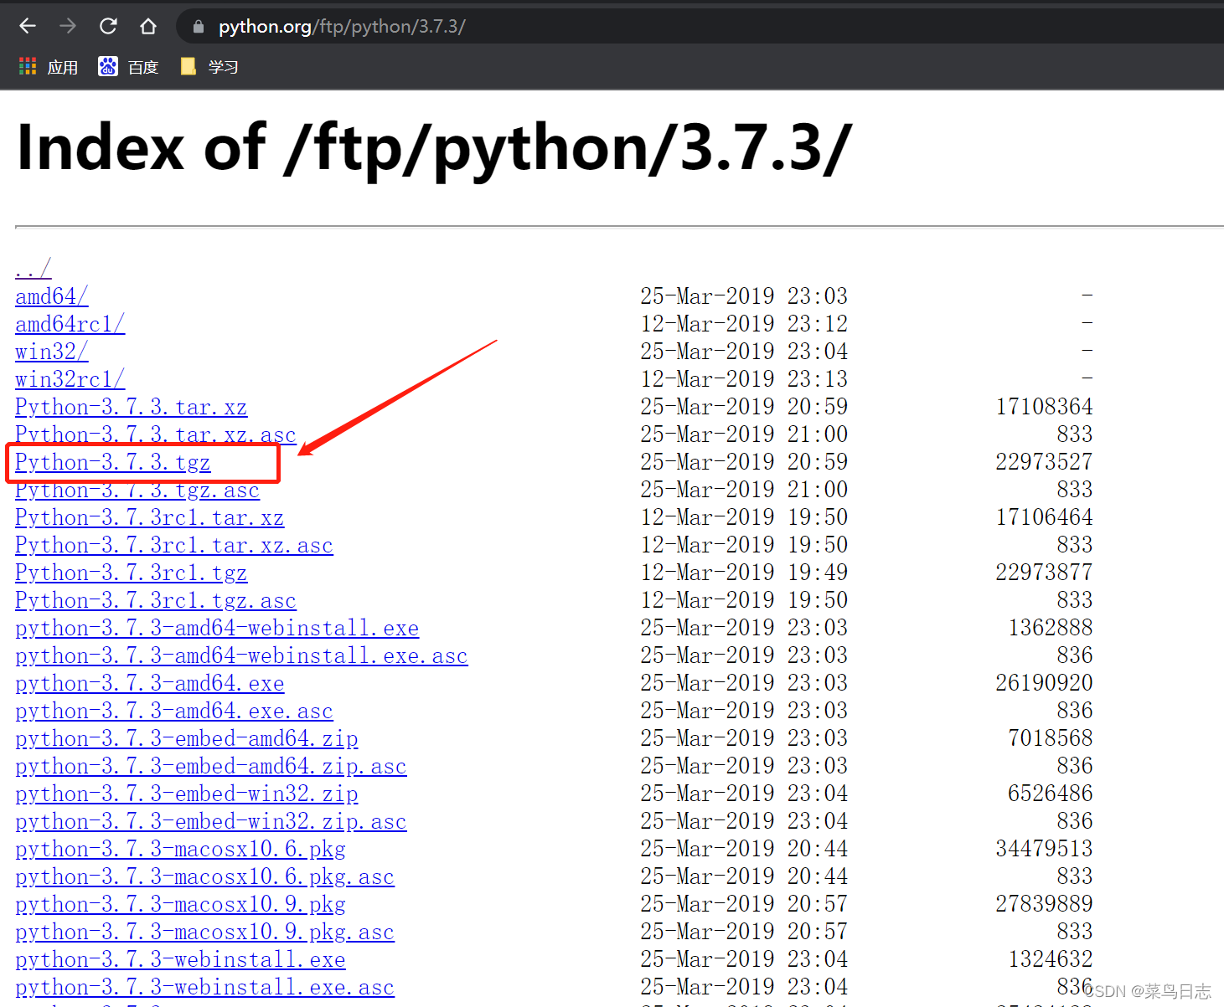Click the file size 22973527
Viewport: 1224px width, 1007px height.
click(1044, 462)
